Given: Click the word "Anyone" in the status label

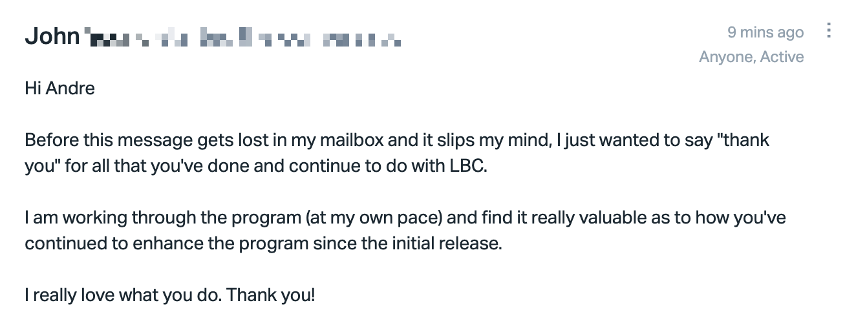Looking at the screenshot, I should [x=725, y=57].
